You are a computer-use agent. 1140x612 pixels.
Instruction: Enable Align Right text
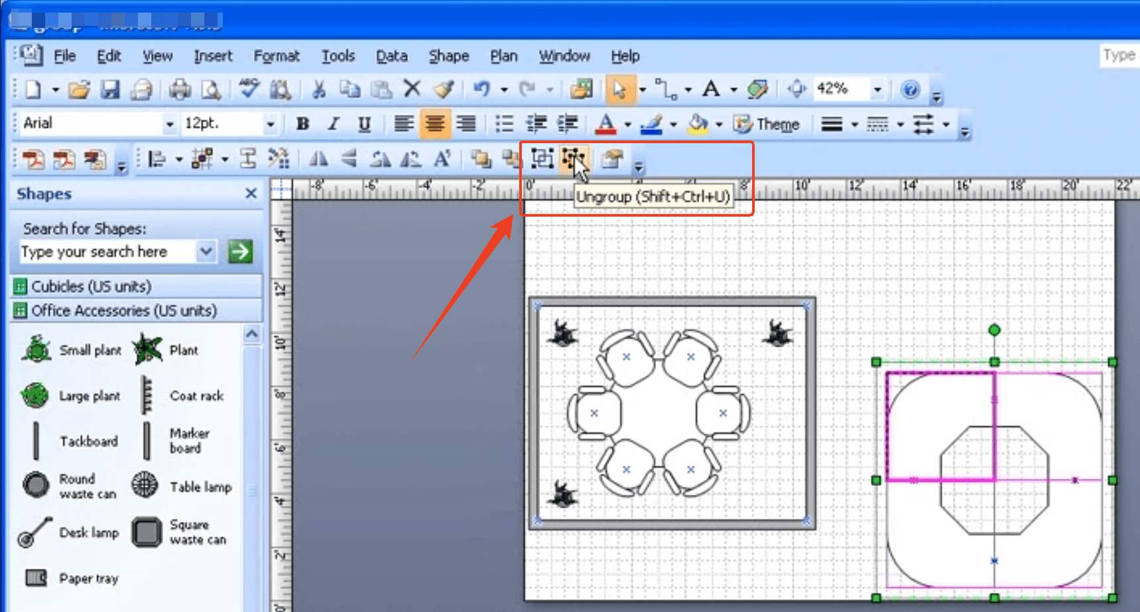click(x=466, y=124)
